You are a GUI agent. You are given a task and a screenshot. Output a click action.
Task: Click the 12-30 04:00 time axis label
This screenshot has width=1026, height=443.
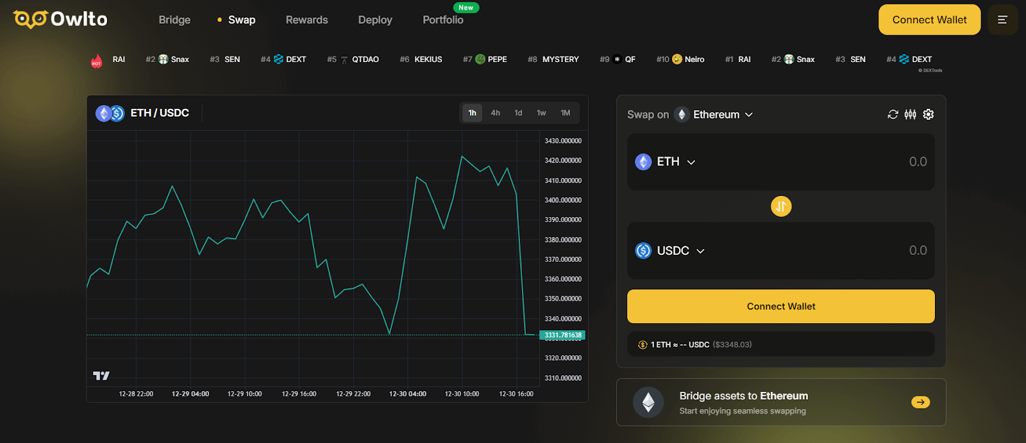[x=408, y=394]
